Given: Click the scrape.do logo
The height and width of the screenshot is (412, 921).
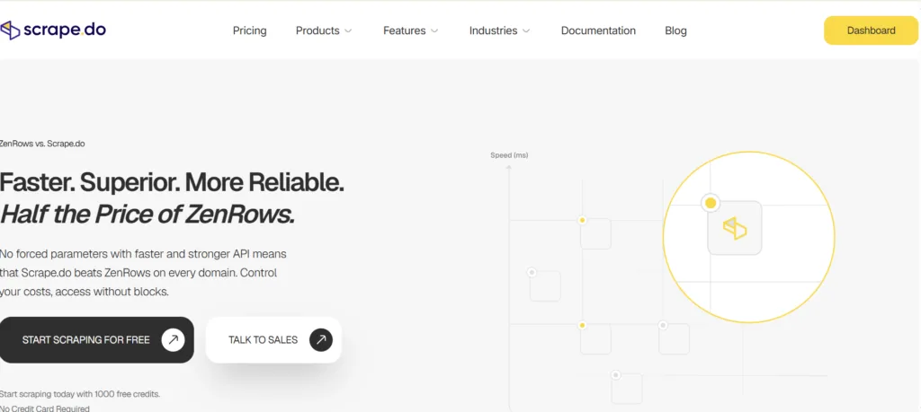Looking at the screenshot, I should point(53,30).
